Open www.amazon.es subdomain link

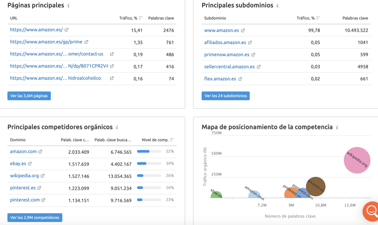click(222, 31)
